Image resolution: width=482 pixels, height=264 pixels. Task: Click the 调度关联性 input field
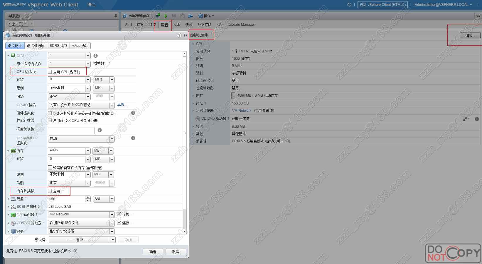[x=71, y=131]
